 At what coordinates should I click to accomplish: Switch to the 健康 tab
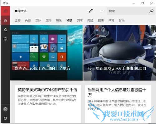101,20
